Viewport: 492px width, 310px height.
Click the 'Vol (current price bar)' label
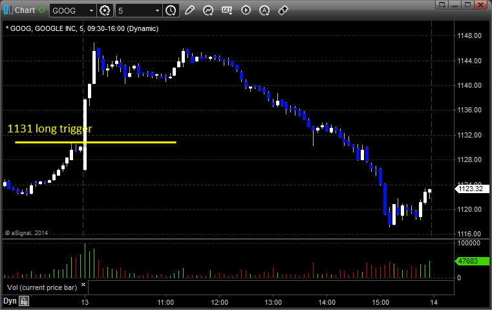pyautogui.click(x=42, y=287)
